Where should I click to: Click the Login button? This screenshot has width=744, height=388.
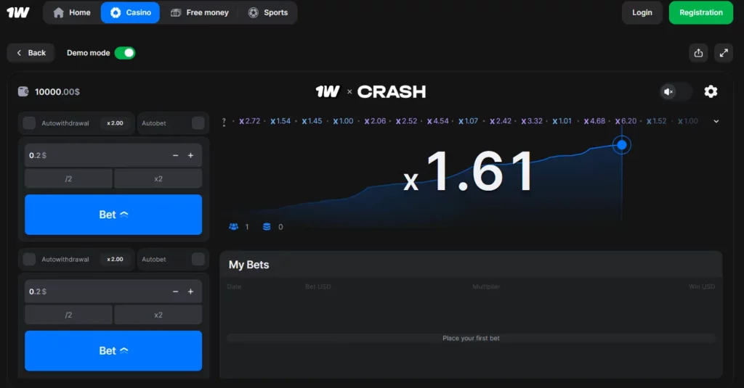(642, 12)
